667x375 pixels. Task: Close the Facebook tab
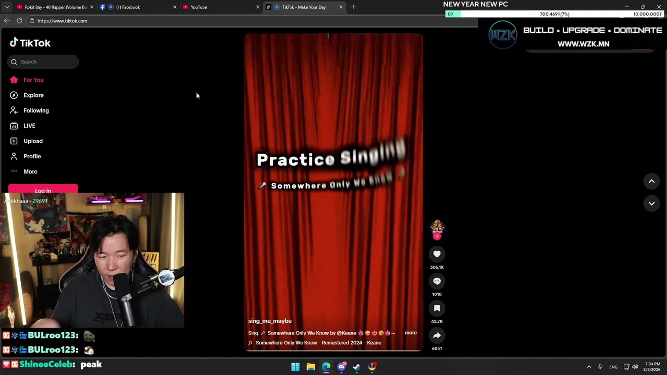[175, 7]
